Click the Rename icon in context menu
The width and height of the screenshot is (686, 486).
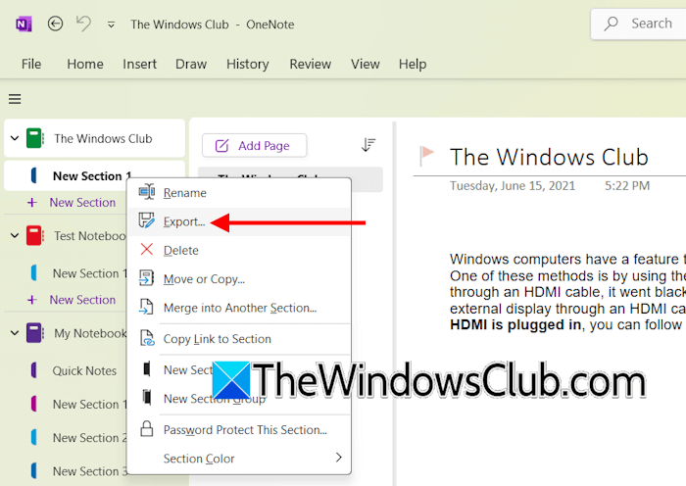(147, 192)
